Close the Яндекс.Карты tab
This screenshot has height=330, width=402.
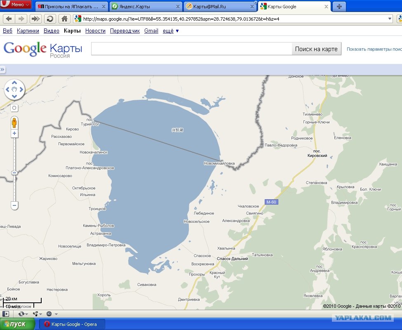pyautogui.click(x=178, y=7)
